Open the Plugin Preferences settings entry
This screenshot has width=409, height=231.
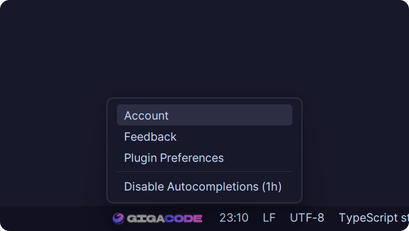(204, 158)
